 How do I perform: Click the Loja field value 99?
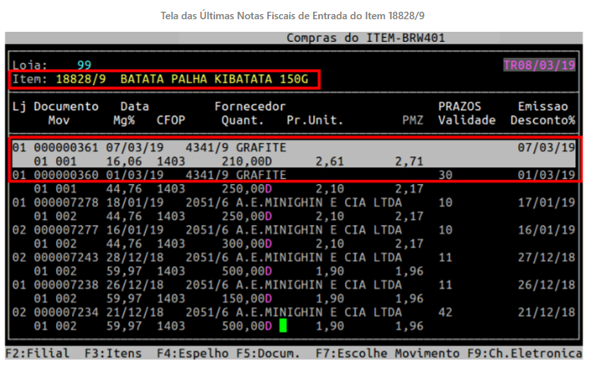pos(85,65)
